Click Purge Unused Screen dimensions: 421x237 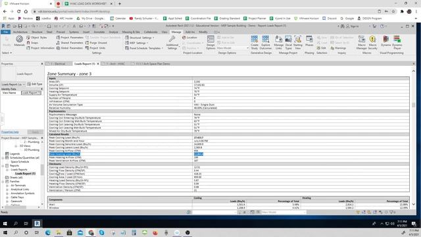click(x=96, y=43)
